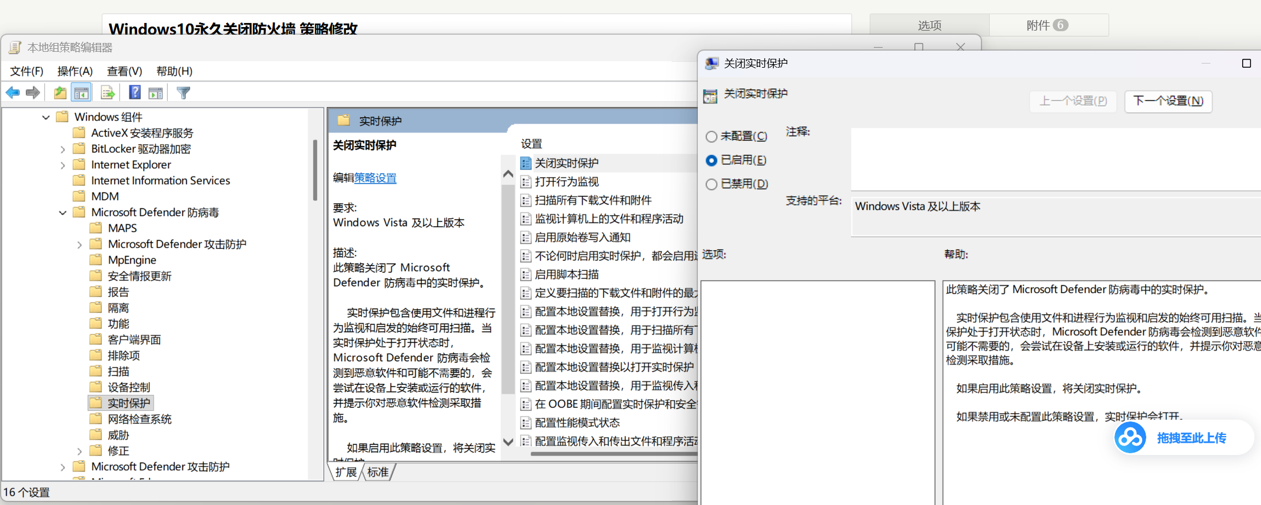Screen dimensions: 1261x505
Task: Expand Microsoft Defender 攻击防护 node below 修正
Action: (63, 467)
